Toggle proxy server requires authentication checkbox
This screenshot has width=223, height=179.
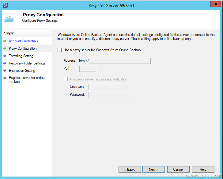[x=66, y=79]
